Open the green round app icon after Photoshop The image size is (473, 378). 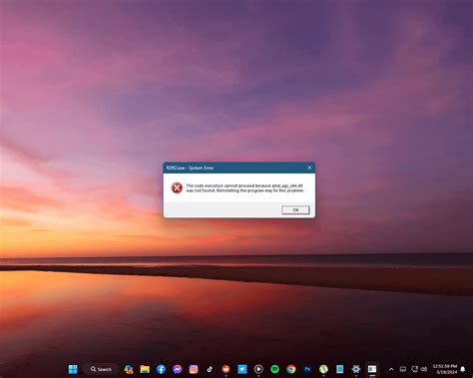click(x=323, y=369)
